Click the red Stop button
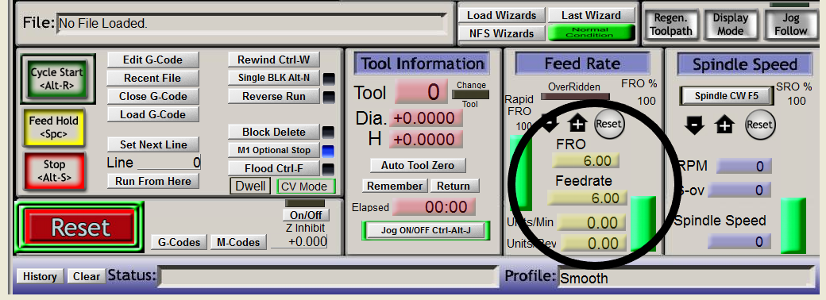 coord(54,171)
